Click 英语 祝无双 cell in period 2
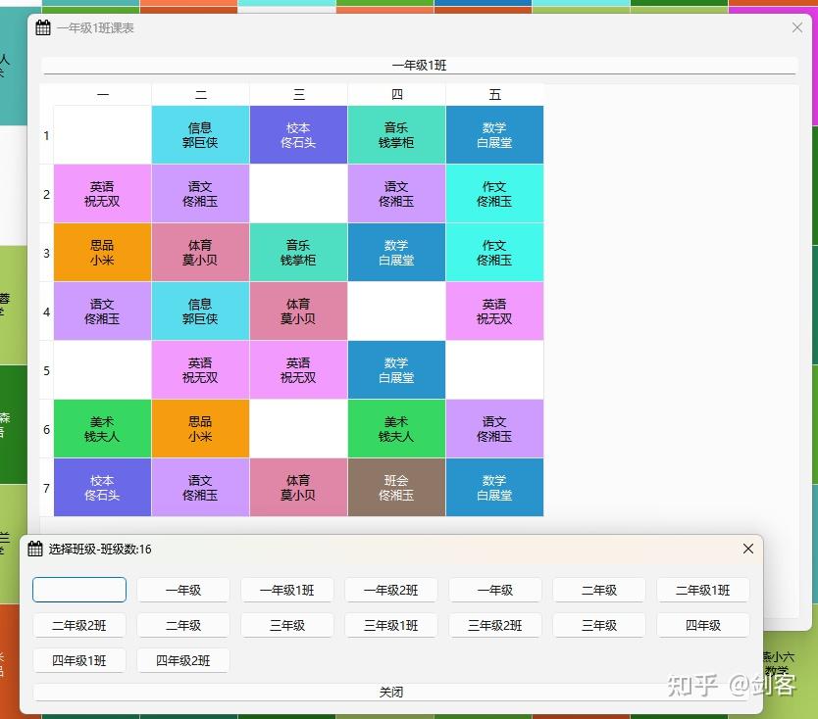818x719 pixels. [102, 194]
